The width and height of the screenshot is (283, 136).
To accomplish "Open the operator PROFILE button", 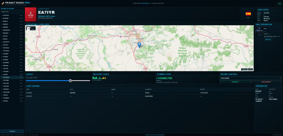I will (268, 39).
